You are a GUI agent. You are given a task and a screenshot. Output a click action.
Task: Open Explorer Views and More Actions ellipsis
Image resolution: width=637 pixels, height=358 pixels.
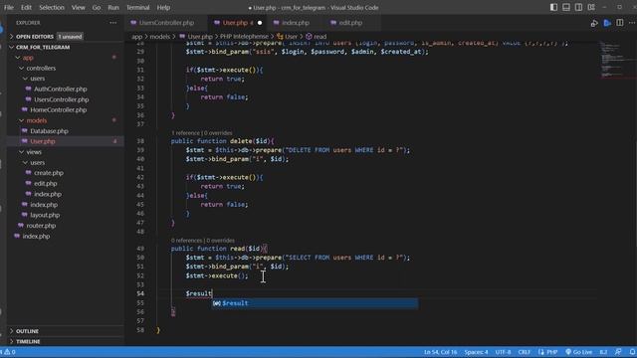(x=112, y=23)
